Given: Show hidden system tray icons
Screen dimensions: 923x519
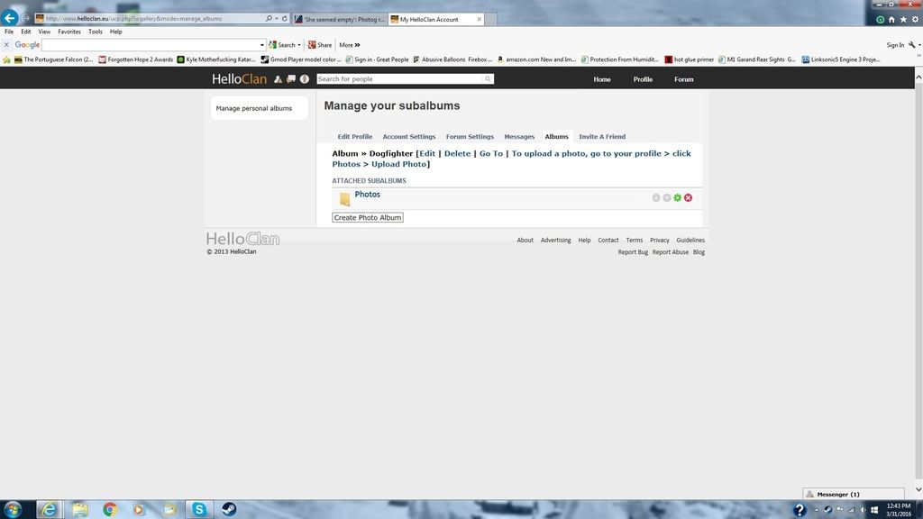Looking at the screenshot, I should coord(816,510).
